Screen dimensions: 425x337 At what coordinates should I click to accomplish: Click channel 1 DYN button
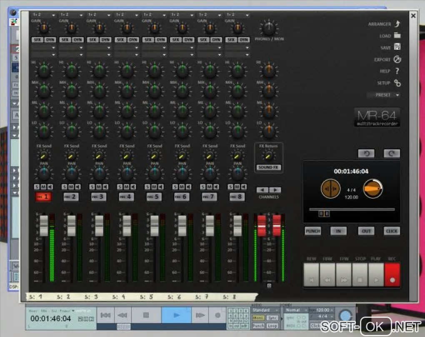50,40
